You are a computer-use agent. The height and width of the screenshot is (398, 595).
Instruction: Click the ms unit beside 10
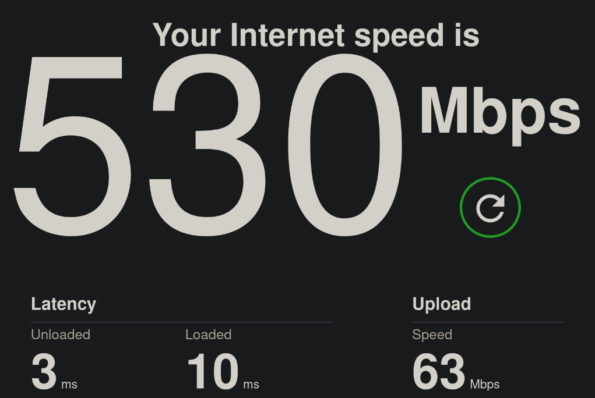click(251, 385)
